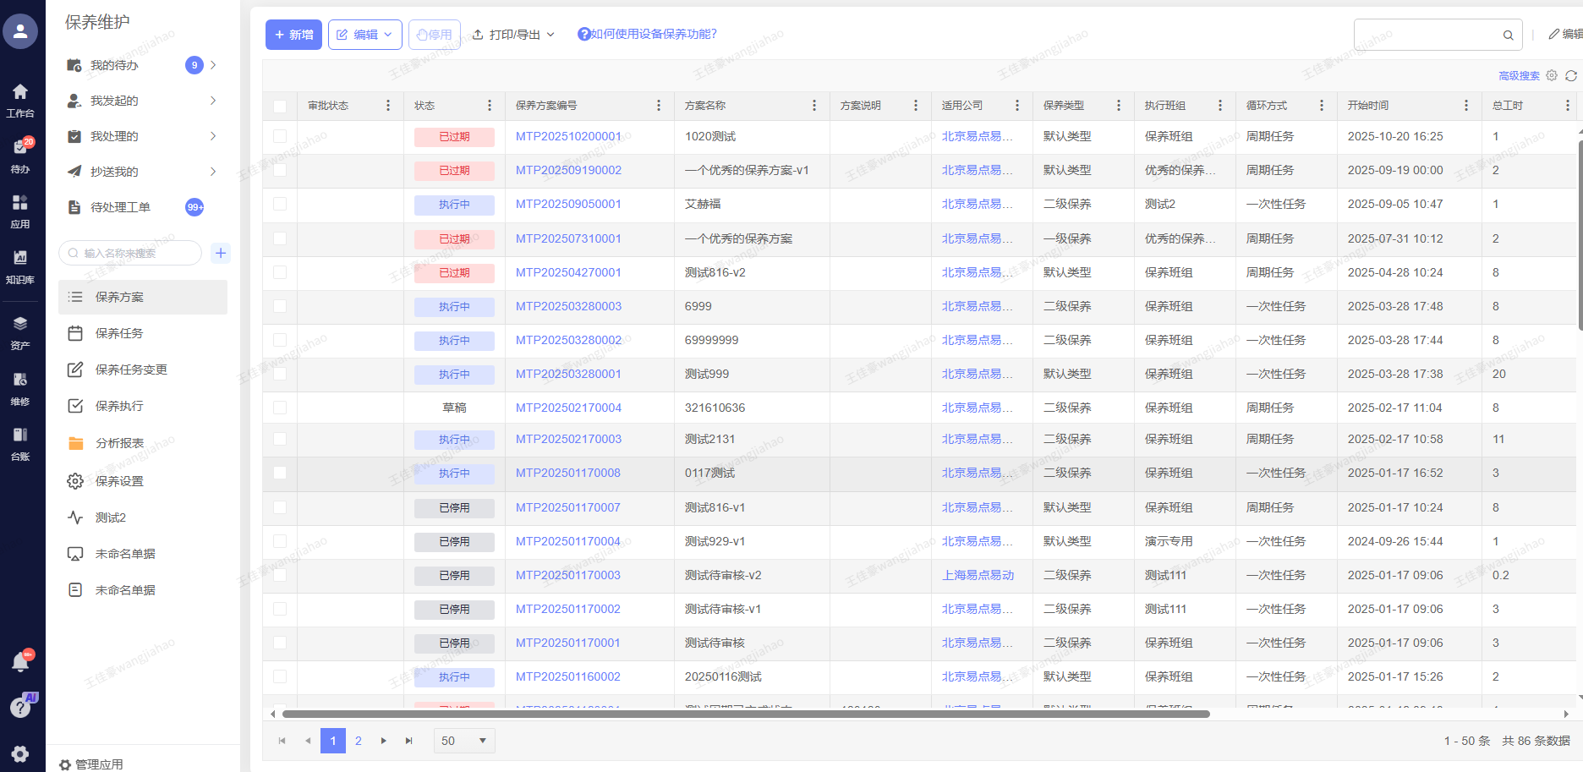The height and width of the screenshot is (772, 1583).
Task: Open the 编辑 dropdown button
Action: click(x=364, y=35)
